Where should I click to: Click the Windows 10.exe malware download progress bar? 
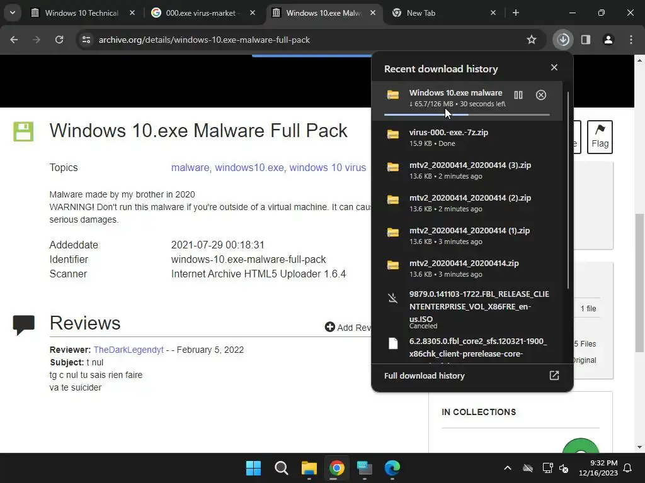pos(467,114)
